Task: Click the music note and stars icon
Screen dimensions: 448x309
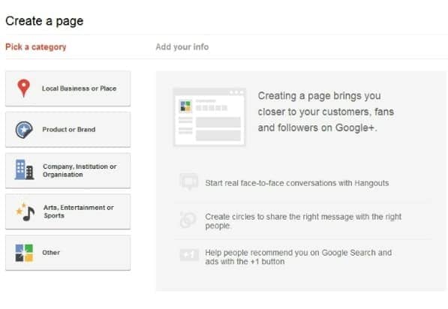Action: click(26, 212)
